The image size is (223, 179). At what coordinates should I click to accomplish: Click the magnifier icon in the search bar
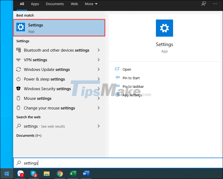tap(19, 163)
